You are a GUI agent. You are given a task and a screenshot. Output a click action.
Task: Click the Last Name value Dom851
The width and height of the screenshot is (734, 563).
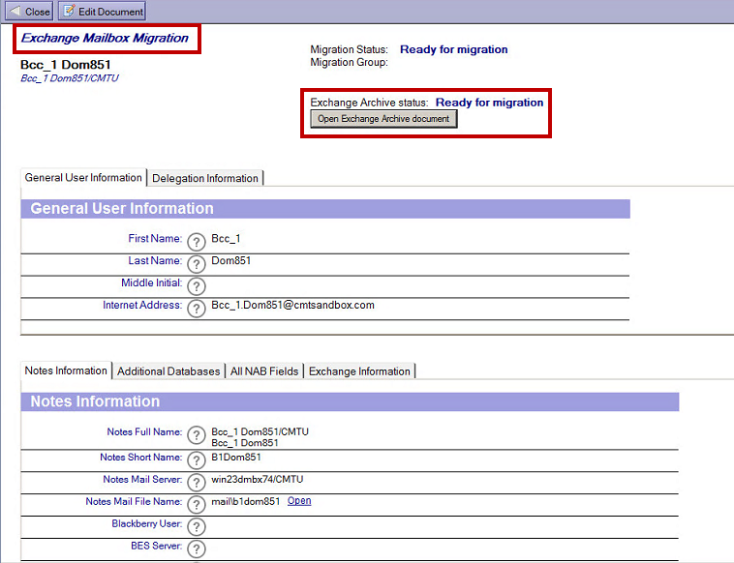pos(230,260)
